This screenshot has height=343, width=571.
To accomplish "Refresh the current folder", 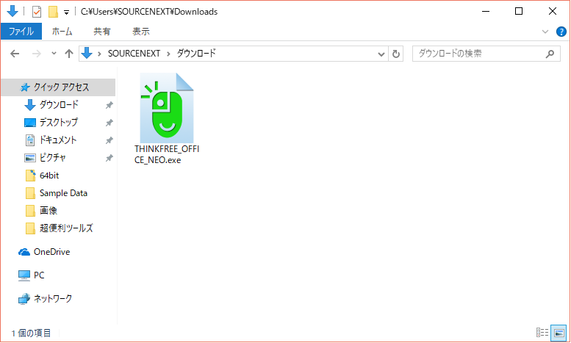I will 396,54.
